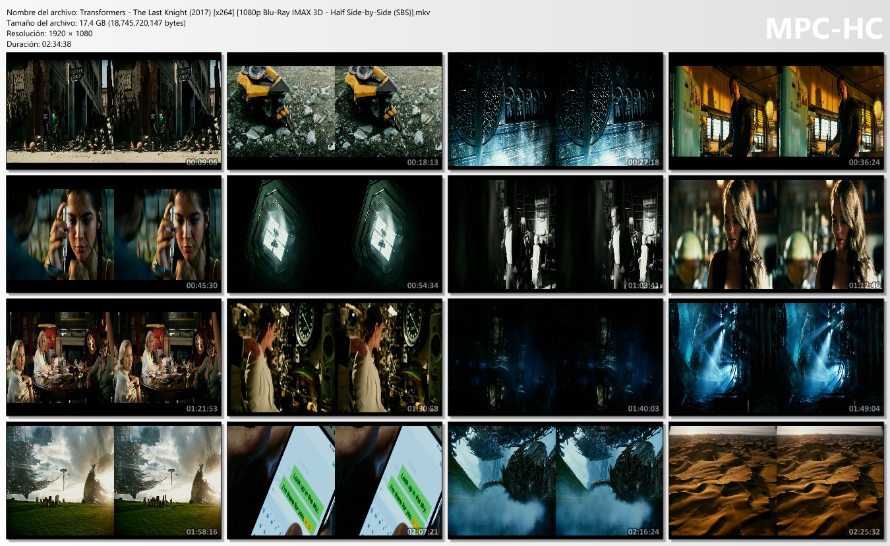
Task: Select the blue light beams frame at 01:49:04
Action: [776, 357]
